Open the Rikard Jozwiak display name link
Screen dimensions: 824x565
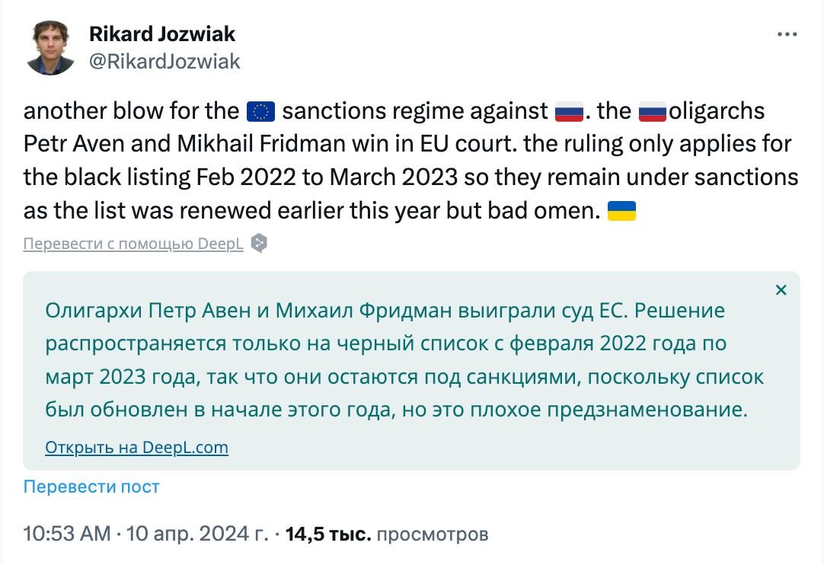point(162,34)
